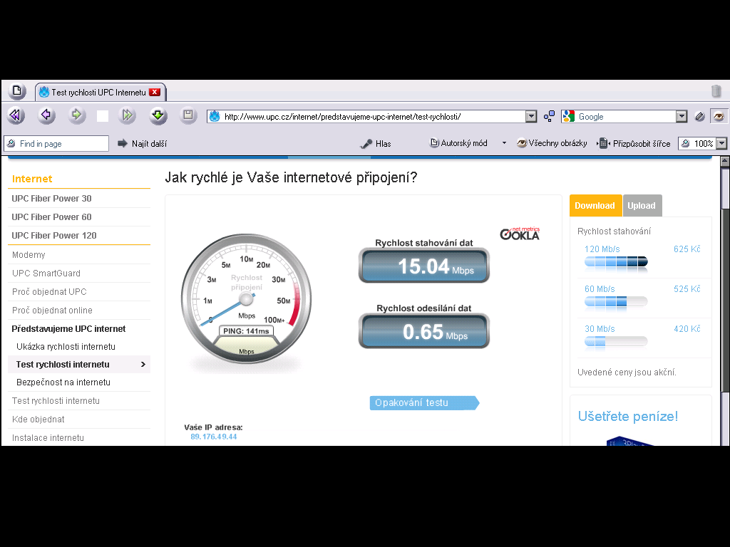
Task: Select Bezpečnost na internetu submenu item
Action: pos(63,382)
